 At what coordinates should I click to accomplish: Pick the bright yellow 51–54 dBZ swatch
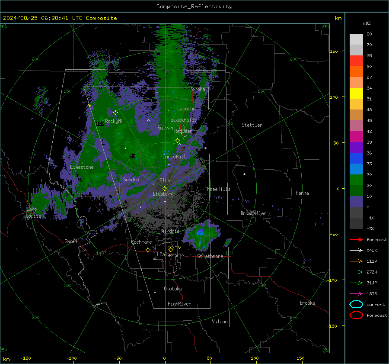(356, 93)
